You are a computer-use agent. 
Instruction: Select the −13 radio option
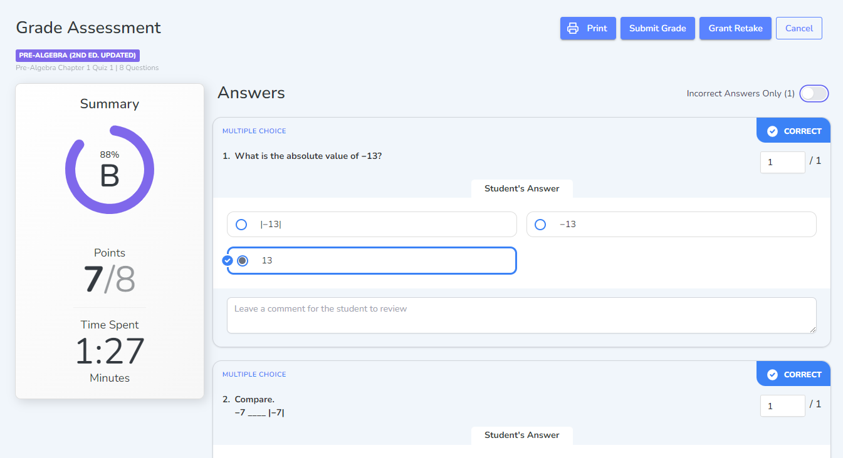click(540, 225)
